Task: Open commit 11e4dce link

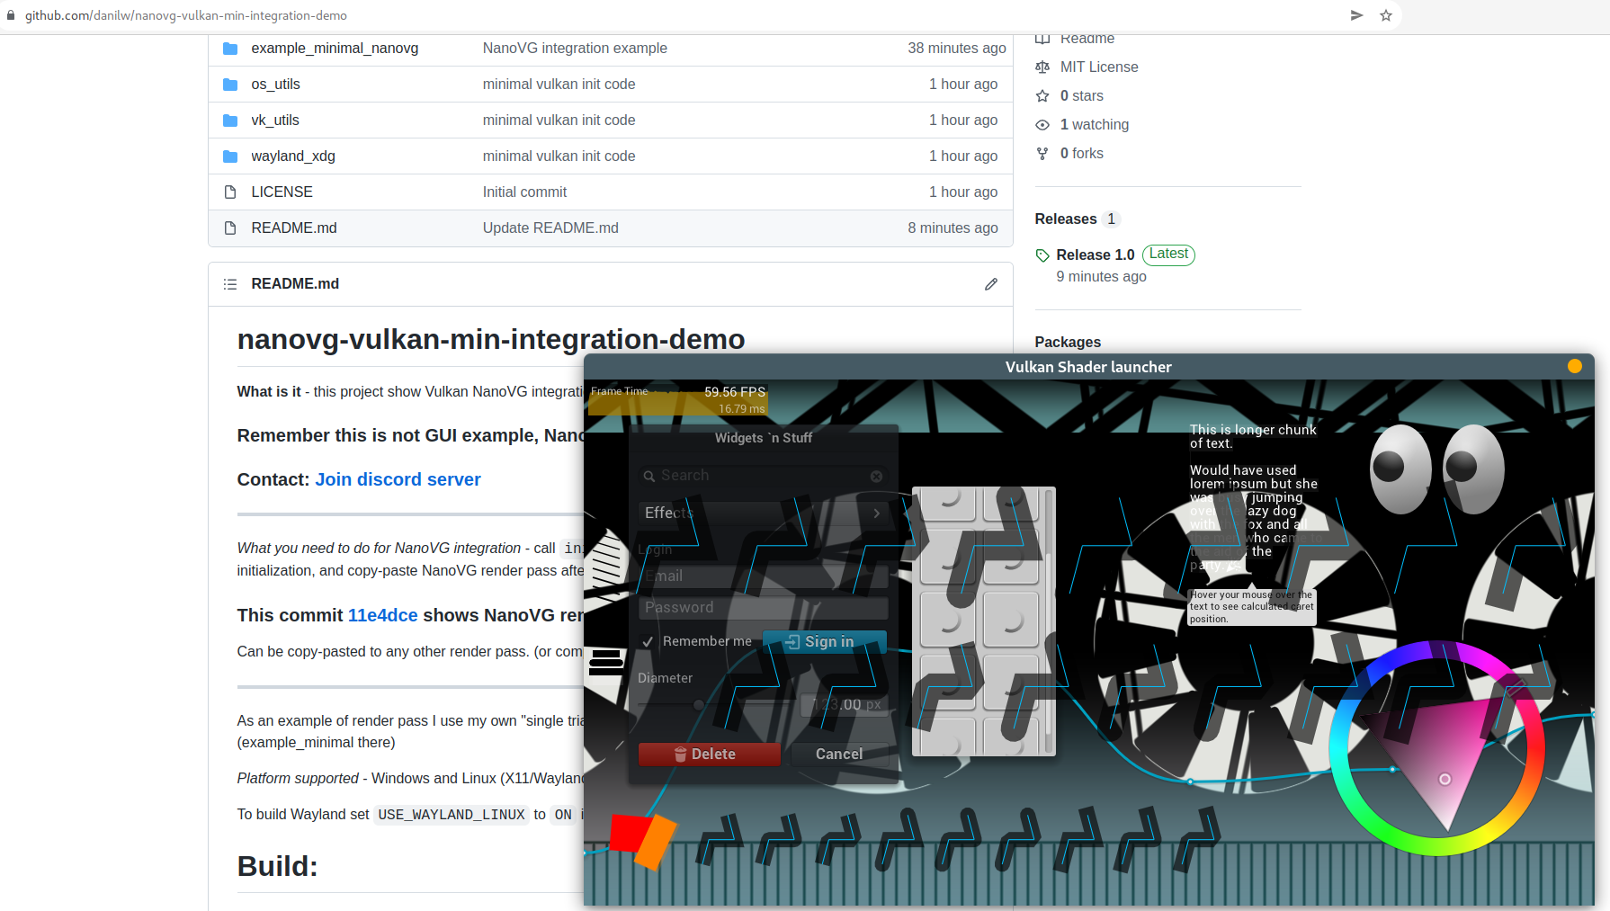Action: (382, 615)
